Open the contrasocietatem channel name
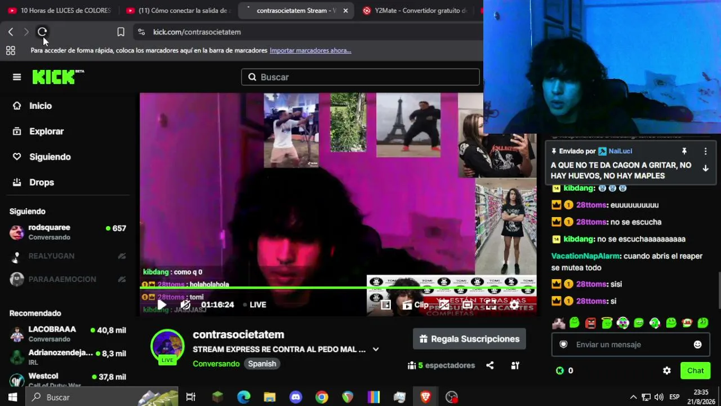The image size is (721, 406). 238,334
